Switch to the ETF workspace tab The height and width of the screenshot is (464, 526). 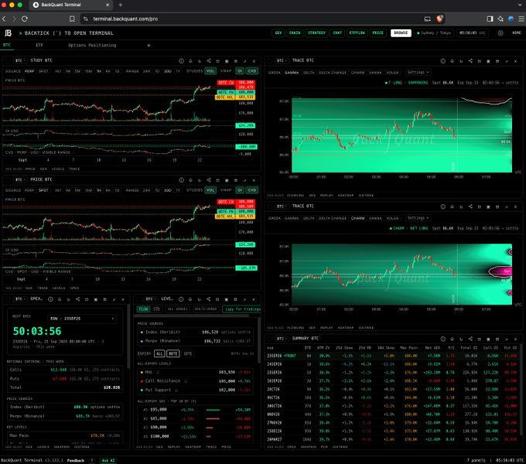tap(39, 45)
